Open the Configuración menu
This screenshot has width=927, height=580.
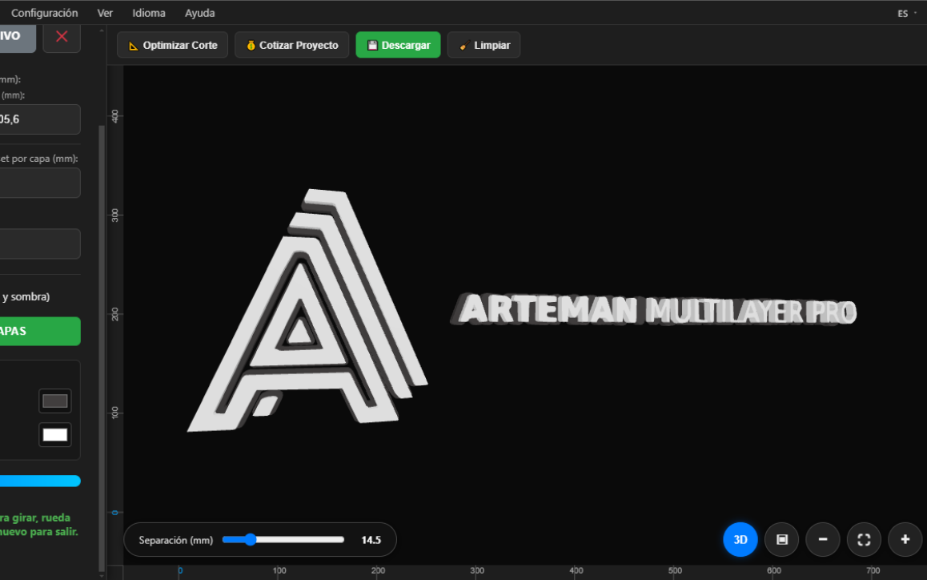[44, 13]
